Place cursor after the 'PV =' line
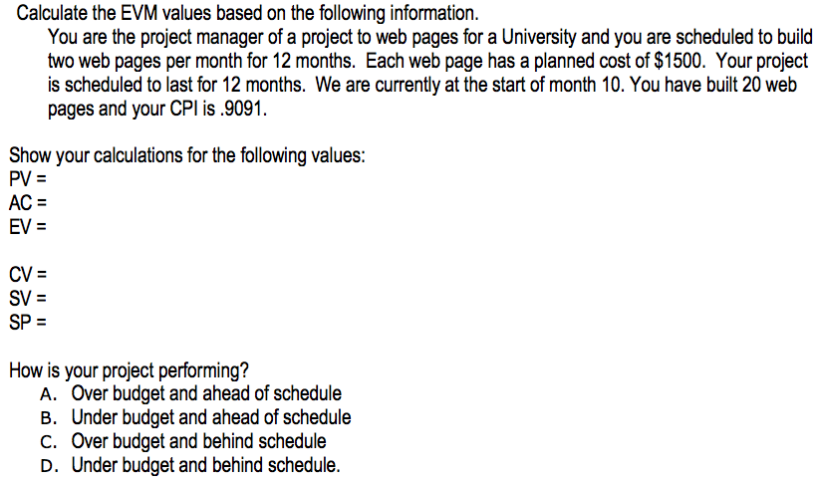Image resolution: width=818 pixels, height=482 pixels. (x=48, y=179)
